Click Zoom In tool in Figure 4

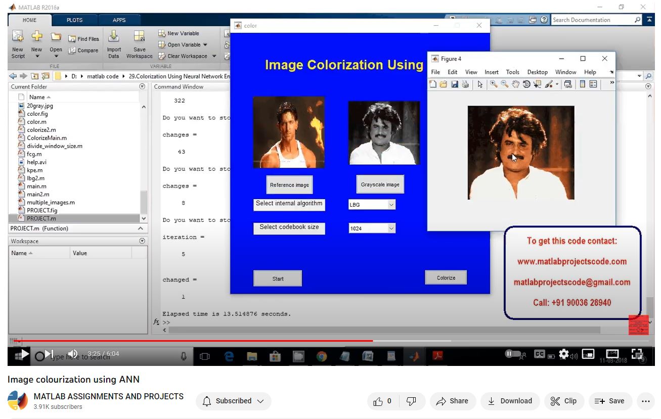coord(494,84)
